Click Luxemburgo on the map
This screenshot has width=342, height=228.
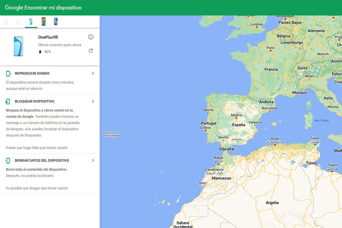point(291,42)
